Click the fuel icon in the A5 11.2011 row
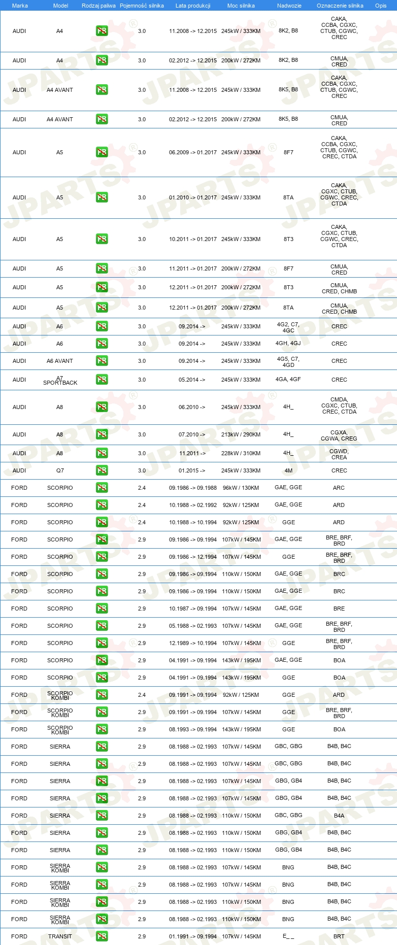 coord(102,268)
